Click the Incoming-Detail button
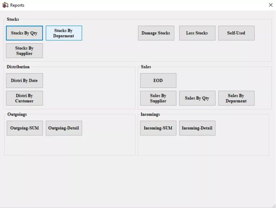The width and height of the screenshot is (276, 208). pos(197,128)
